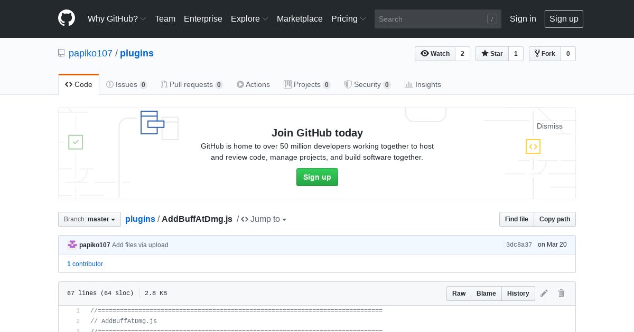This screenshot has width=634, height=332.
Task: Open the plugins repository title link
Action: (137, 53)
